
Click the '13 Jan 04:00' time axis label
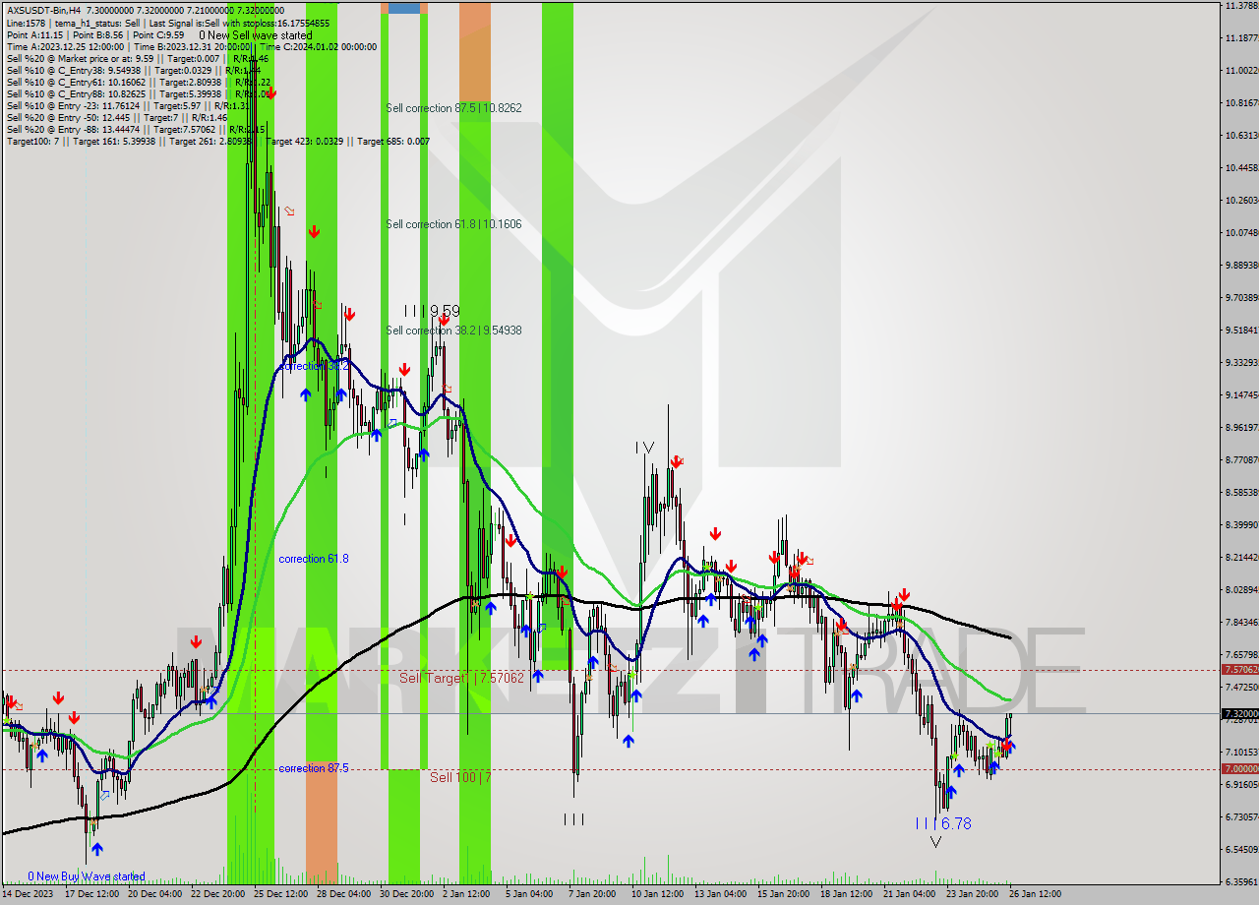point(720,894)
